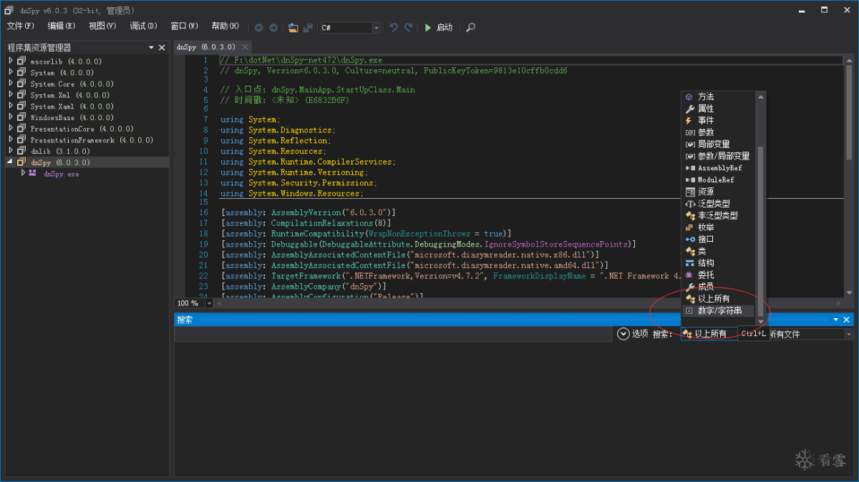Expand the WindowsBase assembly node

11,117
